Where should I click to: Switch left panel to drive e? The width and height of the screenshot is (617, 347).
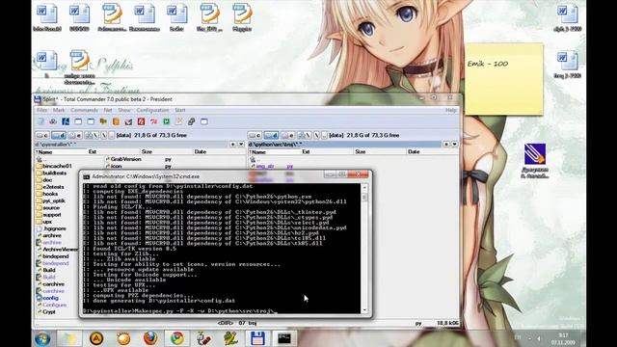click(x=75, y=135)
